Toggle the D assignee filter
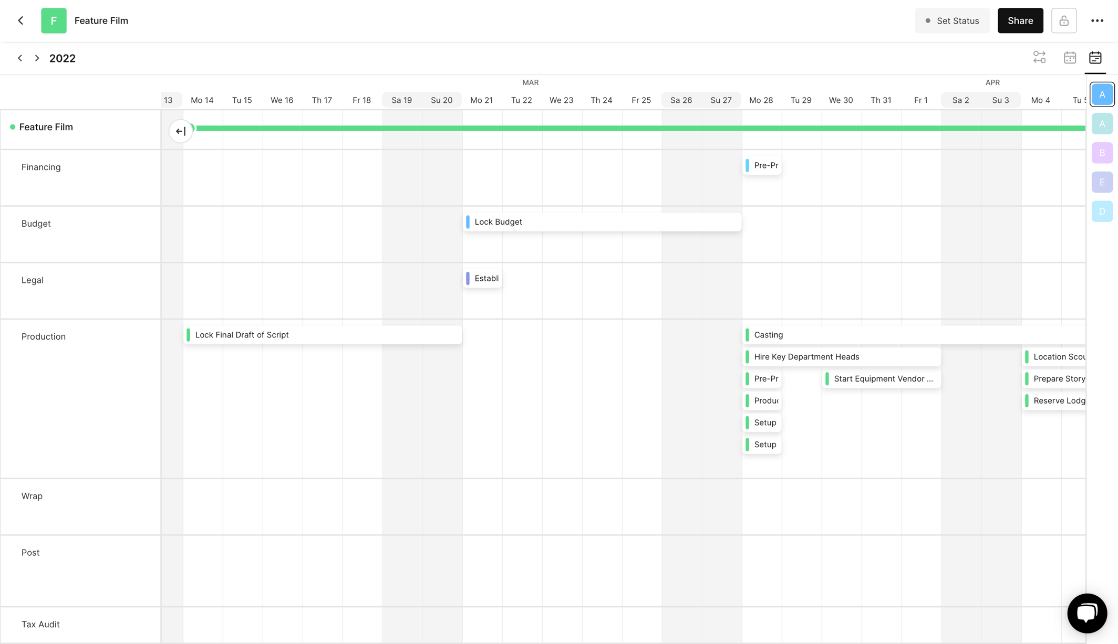1118x644 pixels. point(1102,211)
